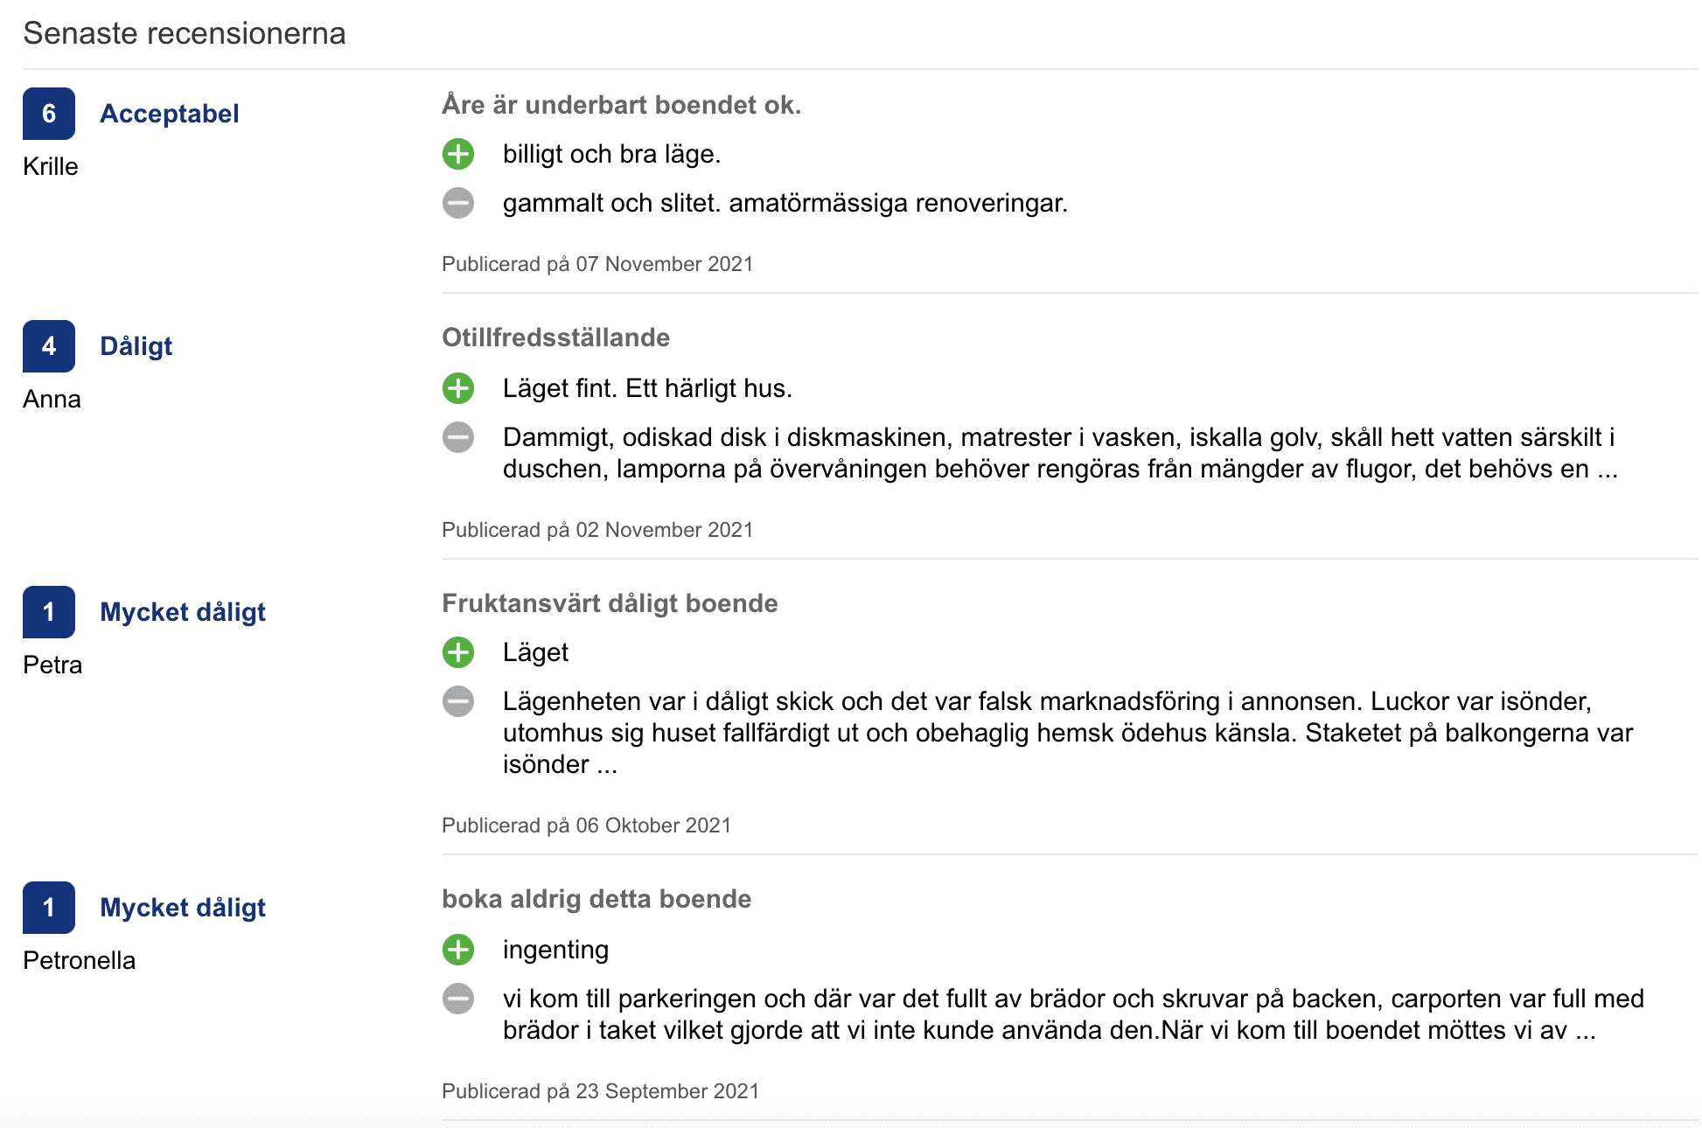Click gray minus icon in Petronella's review
The image size is (1702, 1128).
click(x=458, y=999)
